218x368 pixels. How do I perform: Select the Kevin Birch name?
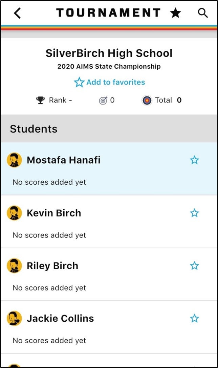[x=54, y=213]
